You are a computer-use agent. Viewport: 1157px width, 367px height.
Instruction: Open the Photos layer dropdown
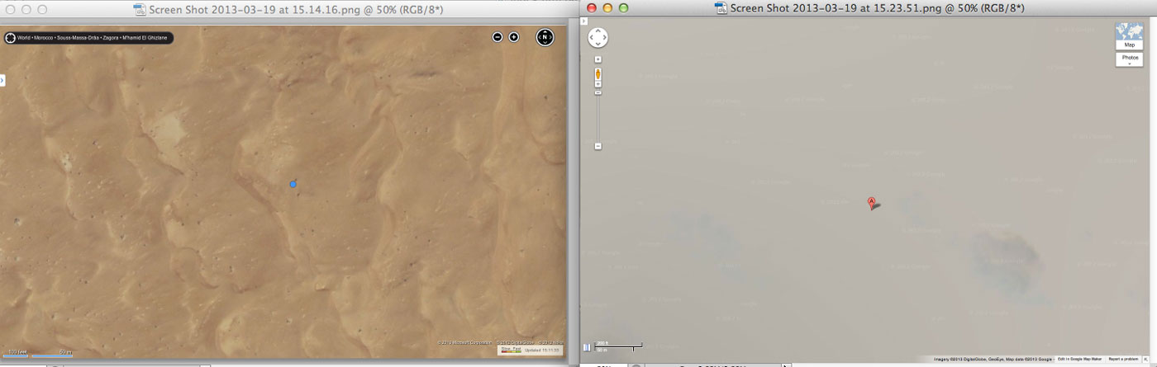point(1129,59)
